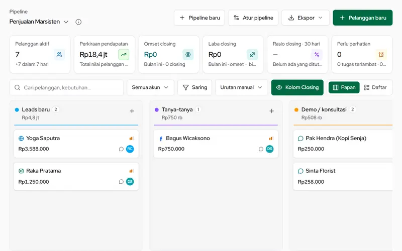Click the percent icon in Rasio closing card
Image resolution: width=402 pixels, height=251 pixels.
click(317, 55)
